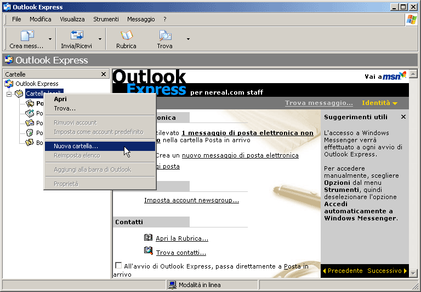Select Outlook Express root tree item label
421x292 pixels.
[x=37, y=84]
